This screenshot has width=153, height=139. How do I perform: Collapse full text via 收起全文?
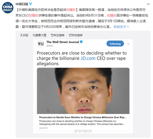[x=121, y=27]
